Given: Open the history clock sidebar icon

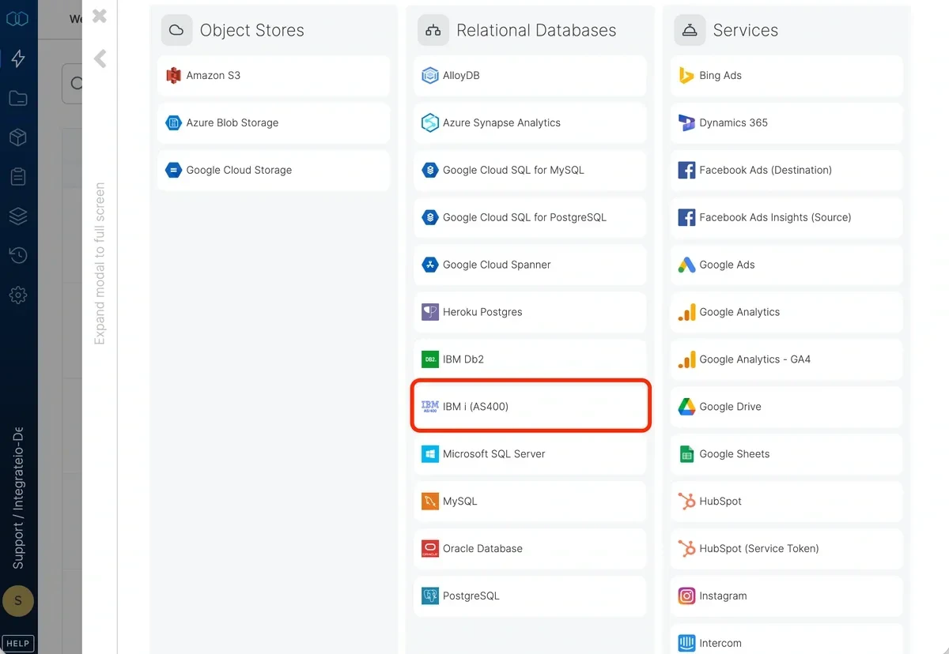Looking at the screenshot, I should [18, 255].
